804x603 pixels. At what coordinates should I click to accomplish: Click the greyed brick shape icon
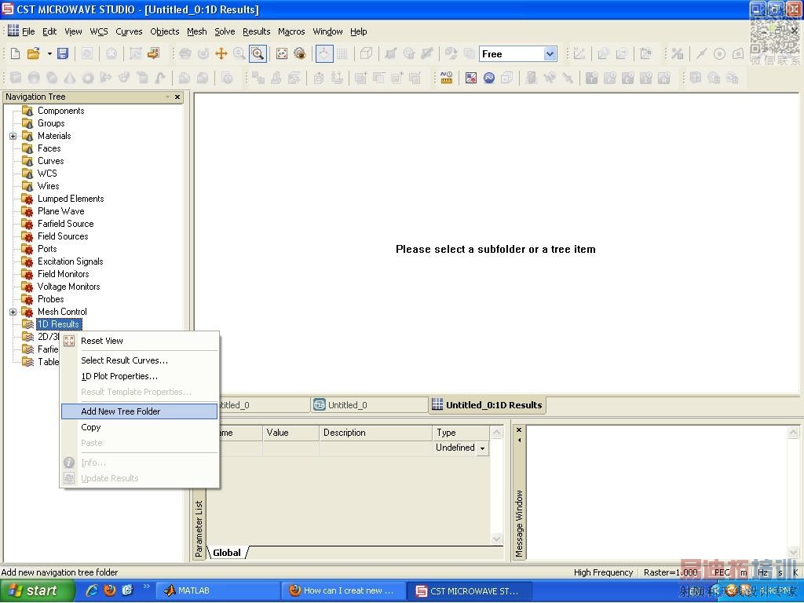pyautogui.click(x=16, y=78)
